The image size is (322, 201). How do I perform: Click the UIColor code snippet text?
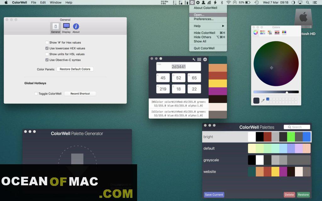[179, 113]
